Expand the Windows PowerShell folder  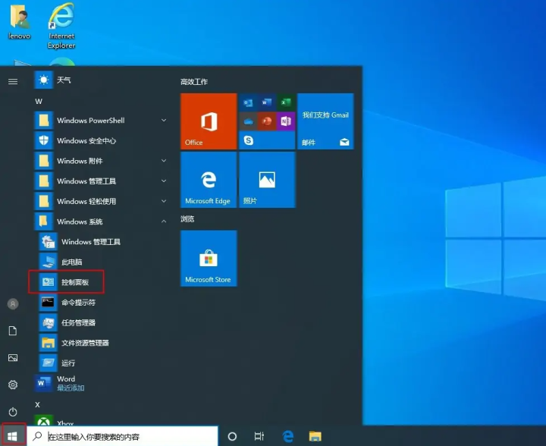tap(164, 121)
